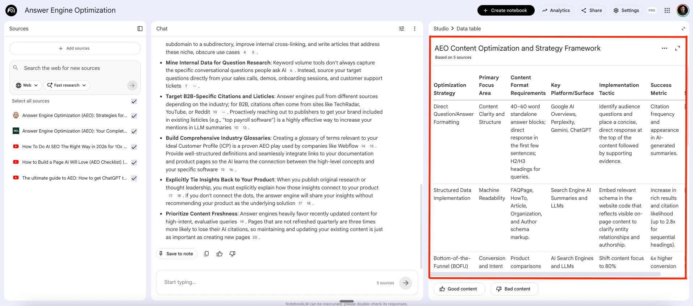Open the Analytics page
The image size is (693, 306).
[556, 11]
